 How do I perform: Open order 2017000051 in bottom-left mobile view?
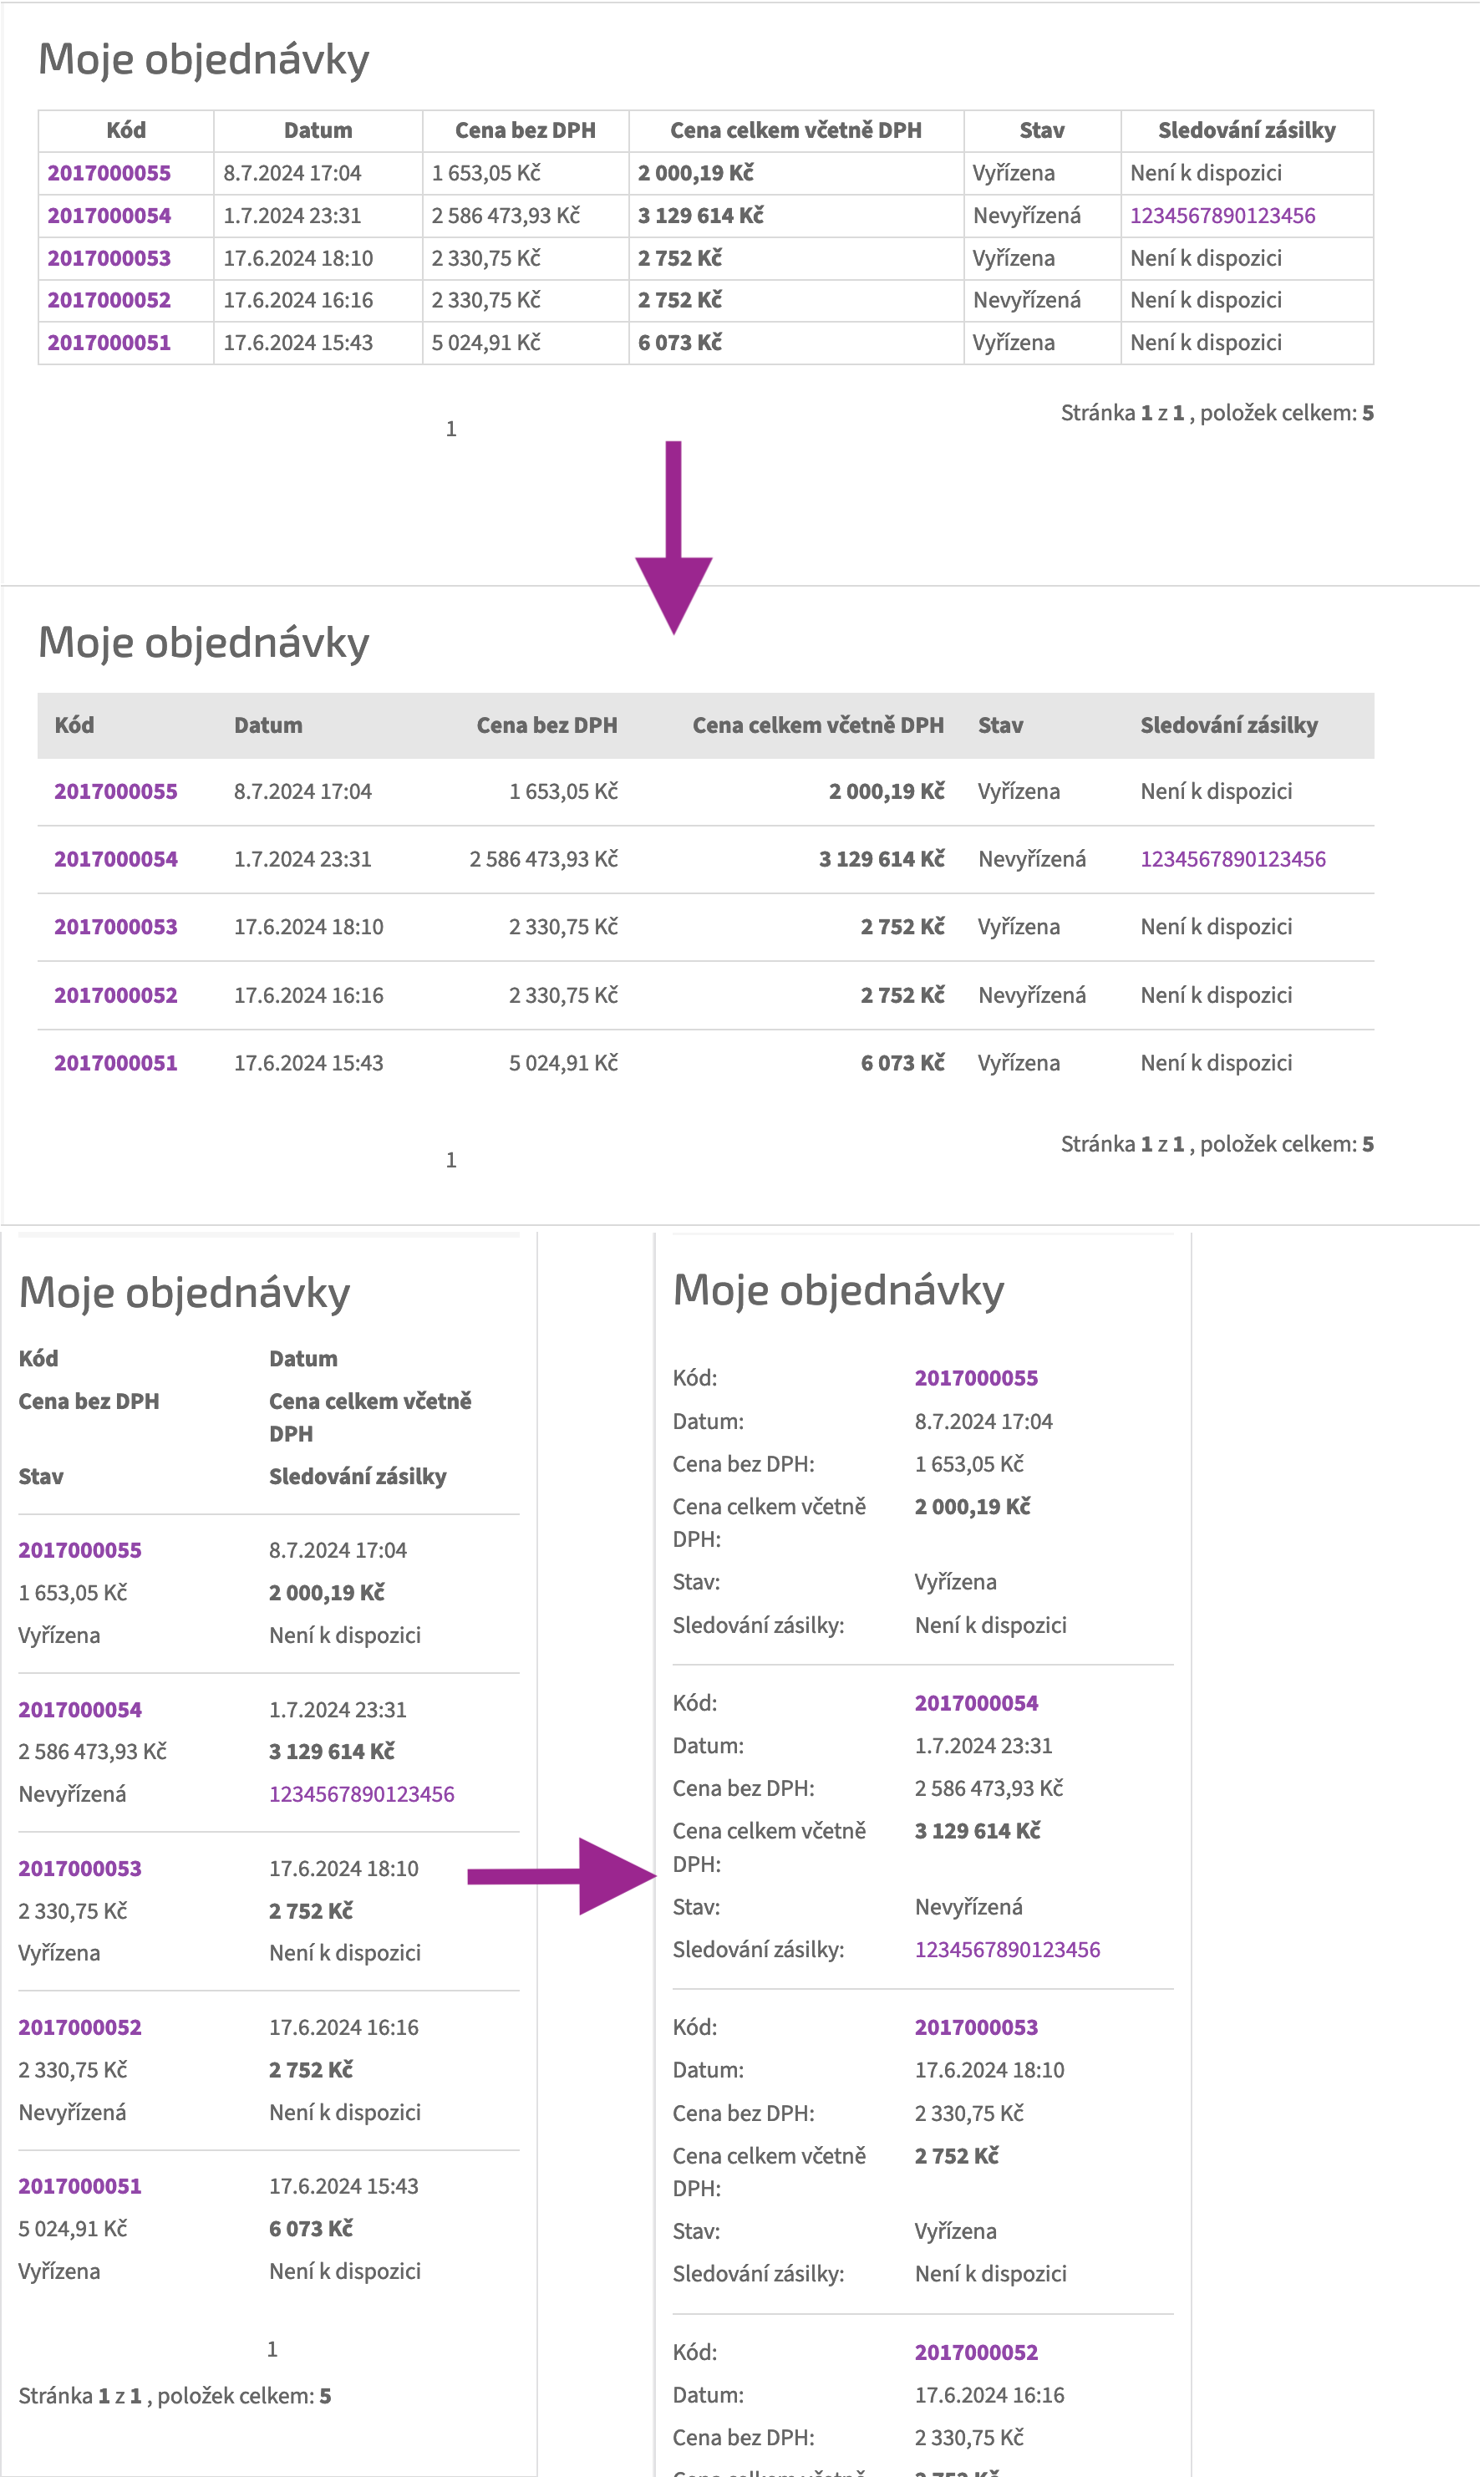point(80,2186)
